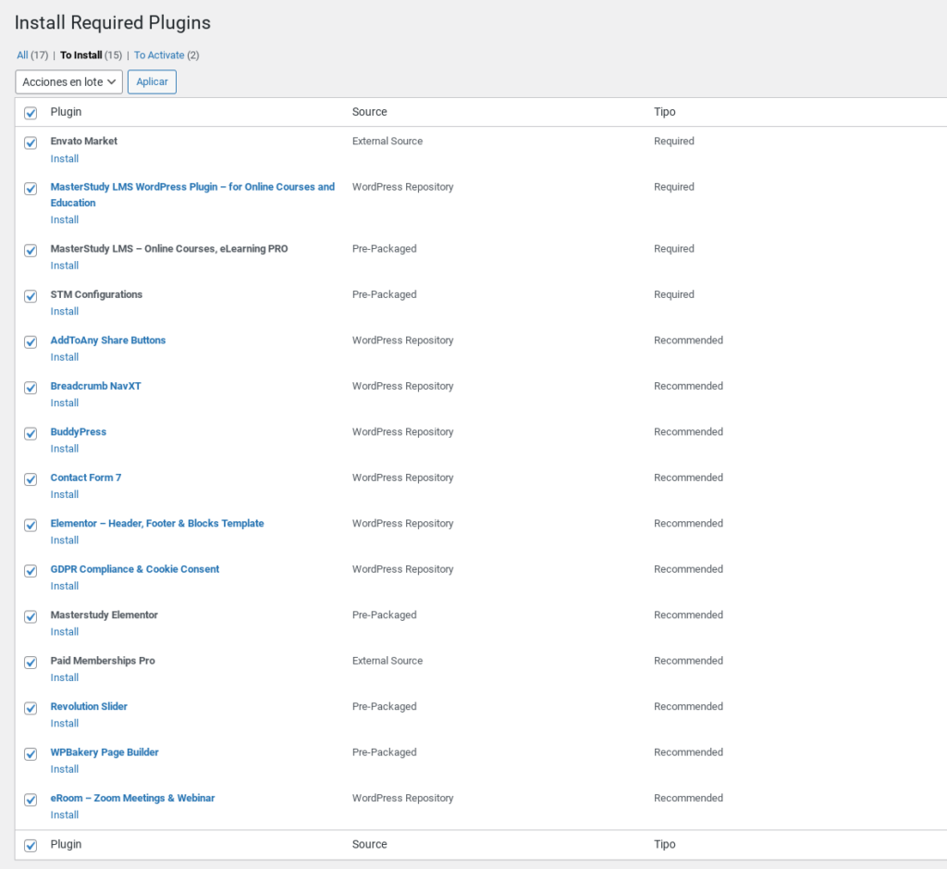Screen dimensions: 947x869
Task: Open the AddToAny Share Buttons title link
Action: [108, 341]
